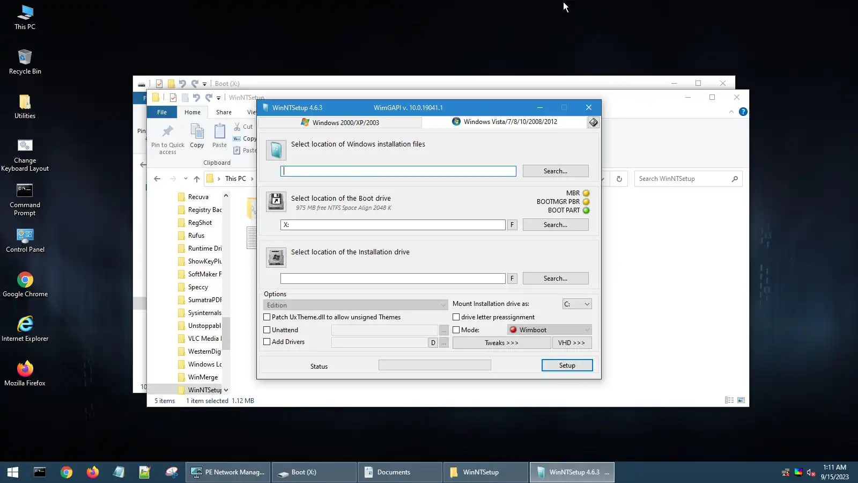Click the BOOTMGR PBR status light

coord(586,202)
